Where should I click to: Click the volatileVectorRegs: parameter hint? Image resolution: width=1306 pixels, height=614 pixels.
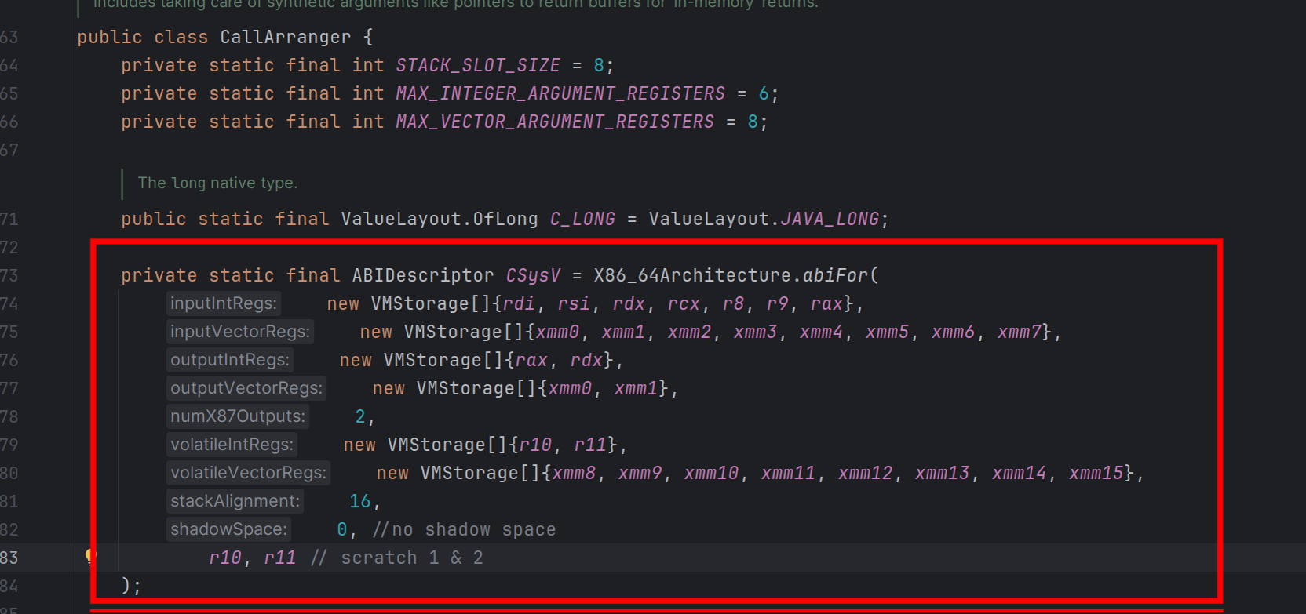(x=249, y=473)
